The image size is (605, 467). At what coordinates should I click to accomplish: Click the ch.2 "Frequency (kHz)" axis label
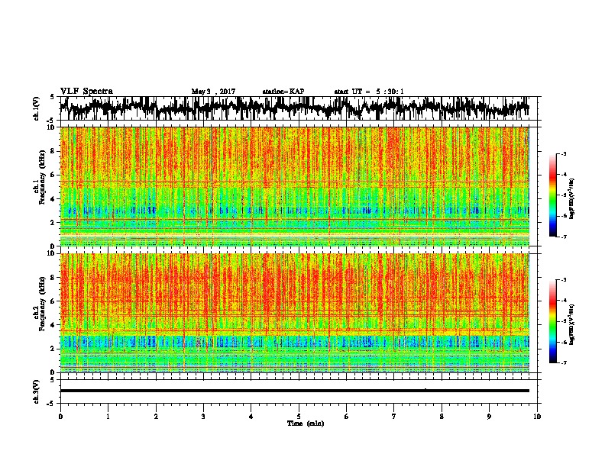click(42, 303)
